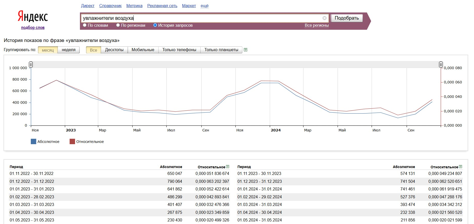
Task: Select the По регионам radio button
Action: coord(118,25)
